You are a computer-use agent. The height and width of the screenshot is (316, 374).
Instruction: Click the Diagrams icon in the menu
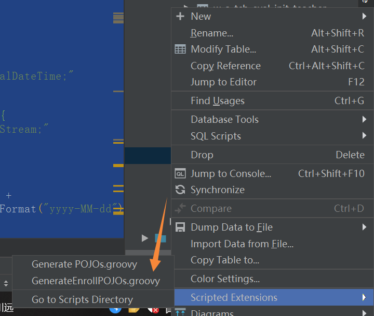click(x=180, y=312)
